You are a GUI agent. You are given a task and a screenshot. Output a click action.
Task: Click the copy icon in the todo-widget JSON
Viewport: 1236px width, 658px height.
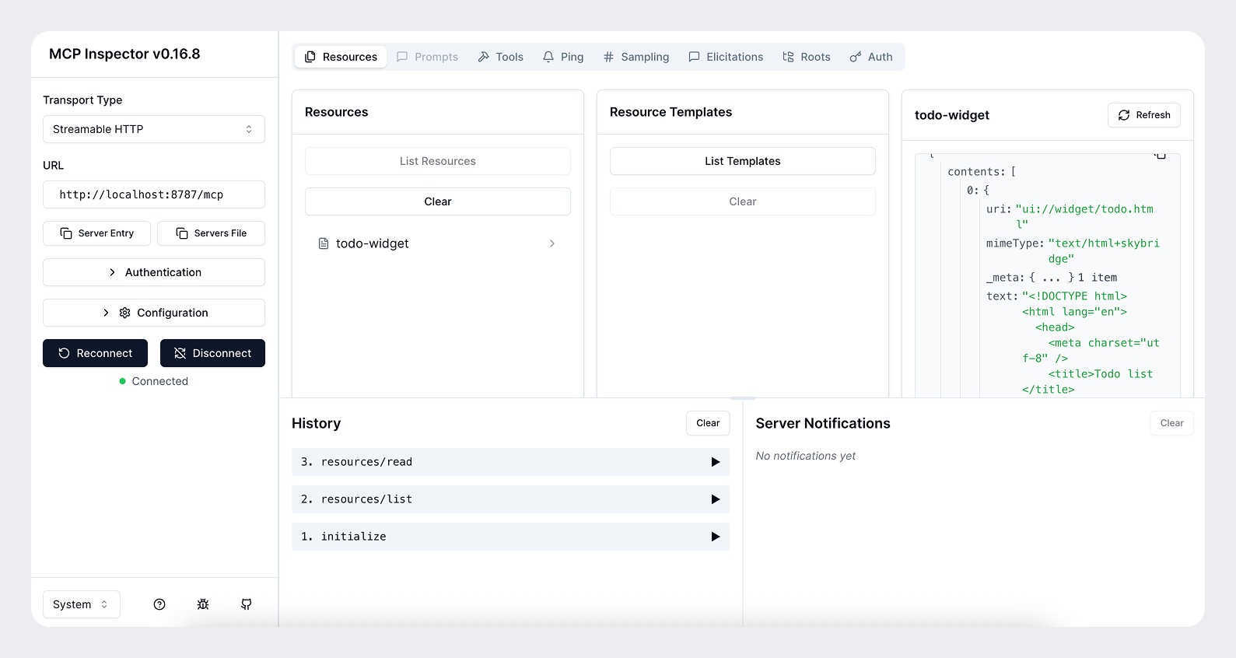click(1161, 156)
